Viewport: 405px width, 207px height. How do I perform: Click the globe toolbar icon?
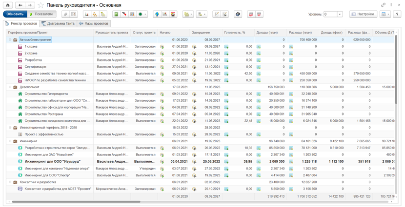[x=156, y=15]
